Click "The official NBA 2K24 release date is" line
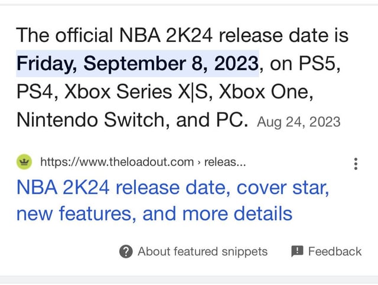Image resolution: width=378 pixels, height=285 pixels. [183, 35]
